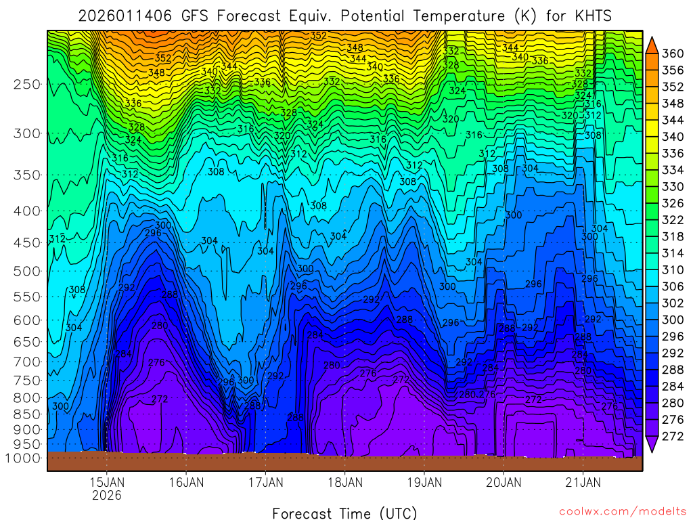Viewport: 693px width, 520px height.
Task: Click the 950 pressure axis label
Action: (x=26, y=444)
